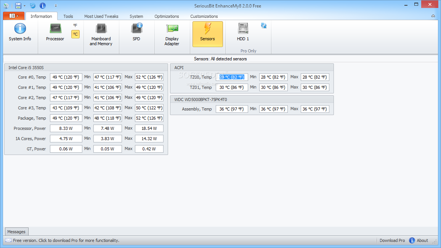Open the orange application menu button

pyautogui.click(x=13, y=16)
